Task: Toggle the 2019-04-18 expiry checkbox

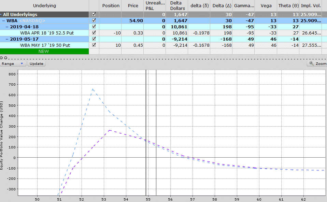Action: (x=94, y=27)
